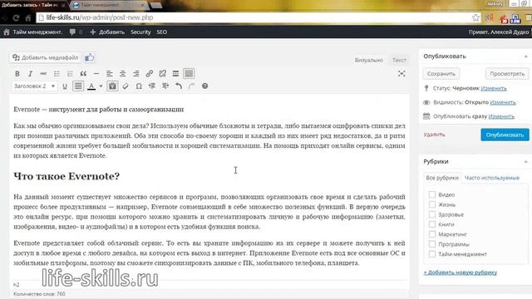Save the draft with Сохранить
This screenshot has height=299, width=532.
point(441,74)
